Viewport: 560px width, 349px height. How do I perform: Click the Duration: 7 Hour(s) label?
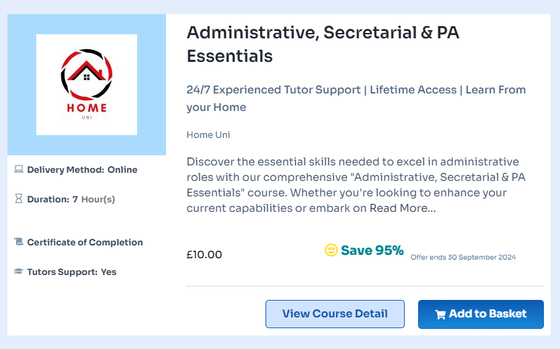click(71, 199)
